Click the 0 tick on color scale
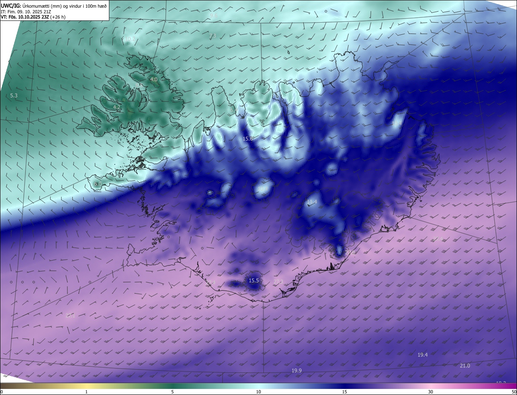The height and width of the screenshot is (395, 517). [x=2, y=392]
